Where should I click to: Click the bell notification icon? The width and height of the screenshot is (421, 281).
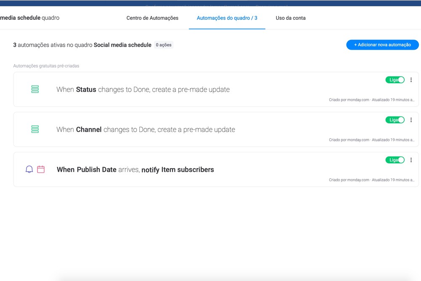tap(29, 170)
